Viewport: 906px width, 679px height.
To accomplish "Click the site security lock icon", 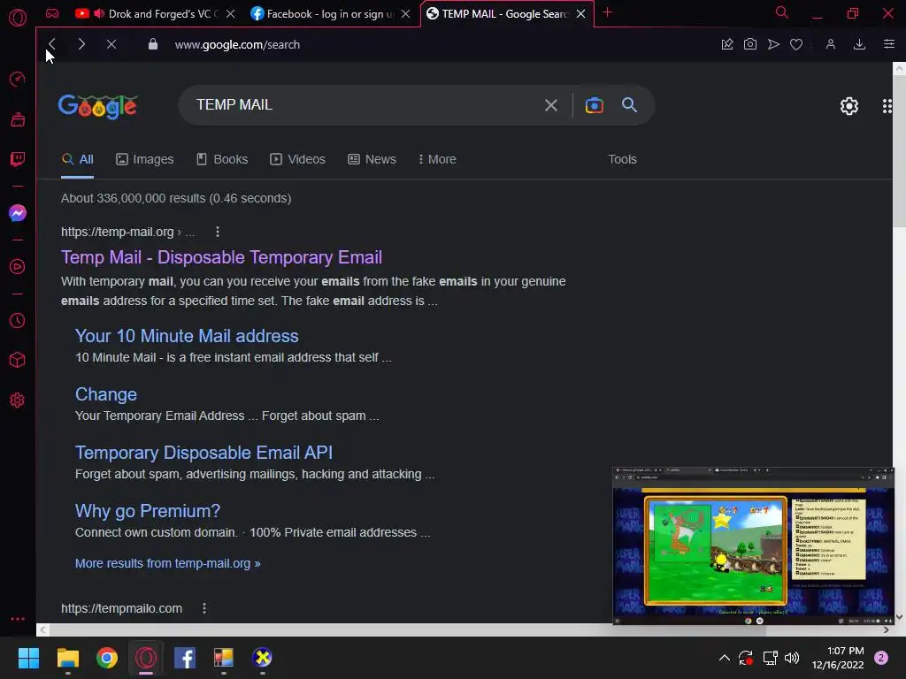I will coord(152,44).
